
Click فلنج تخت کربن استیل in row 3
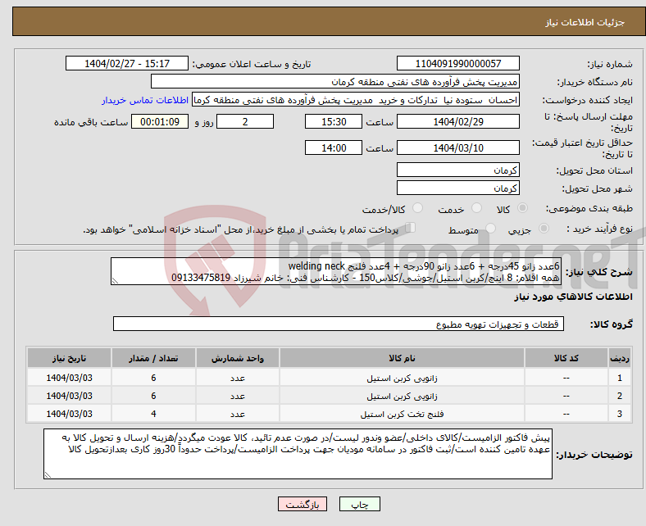(402, 414)
